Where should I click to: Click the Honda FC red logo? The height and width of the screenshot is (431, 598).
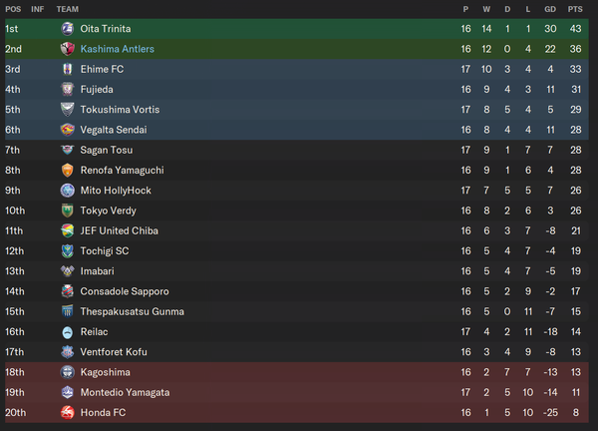68,413
